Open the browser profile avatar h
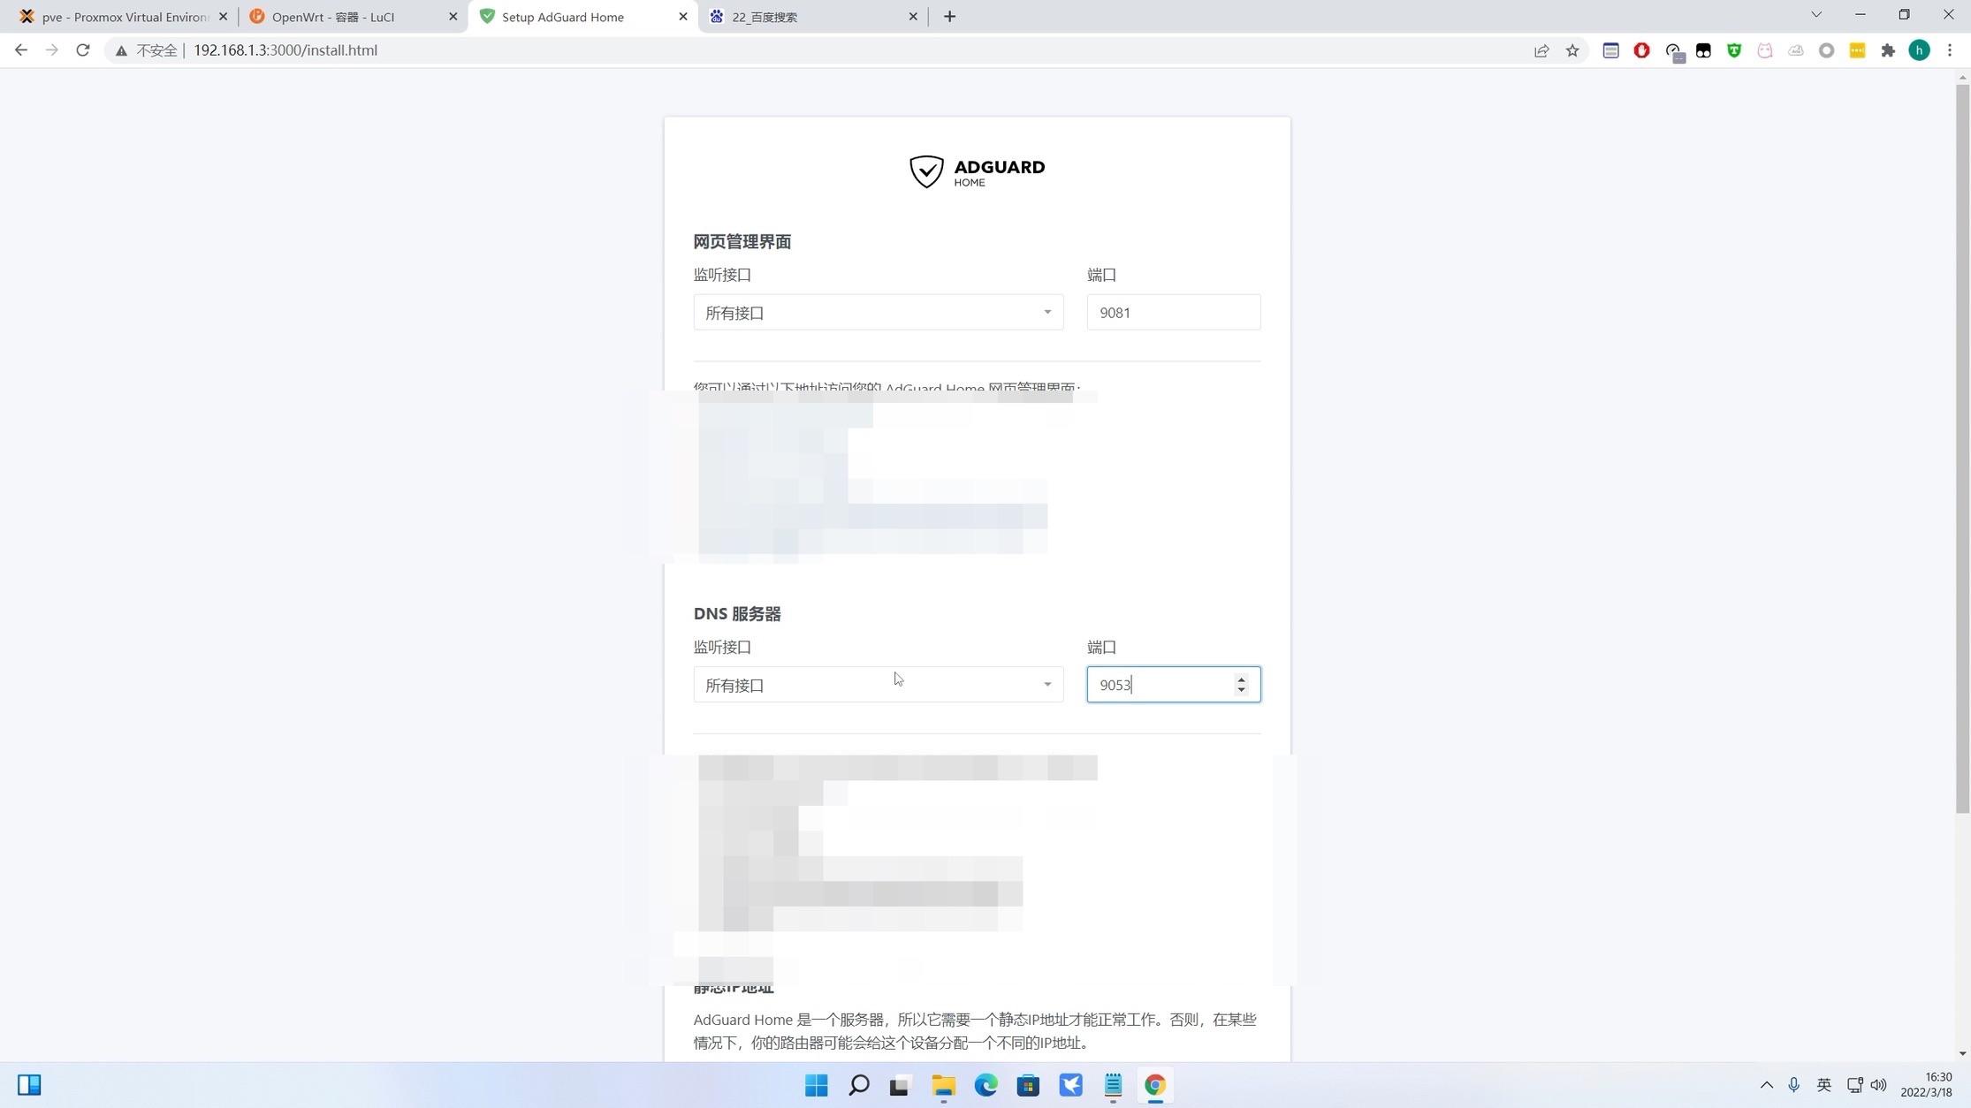 [x=1919, y=50]
